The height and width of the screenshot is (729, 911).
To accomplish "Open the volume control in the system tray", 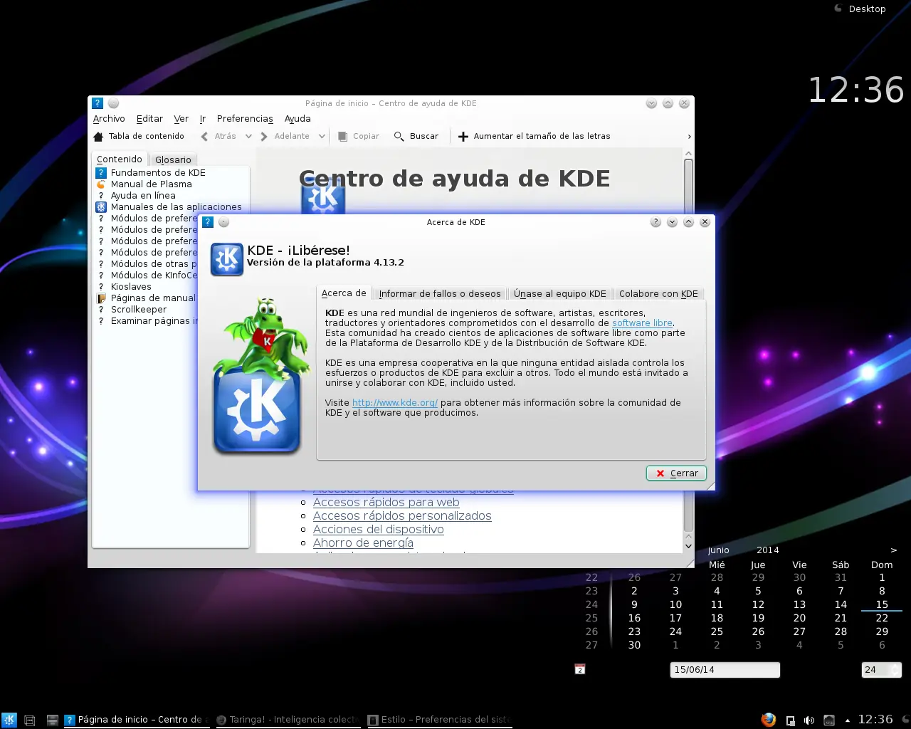I will tap(809, 720).
